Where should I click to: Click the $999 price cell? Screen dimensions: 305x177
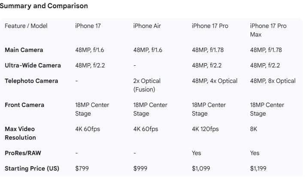coord(141,168)
